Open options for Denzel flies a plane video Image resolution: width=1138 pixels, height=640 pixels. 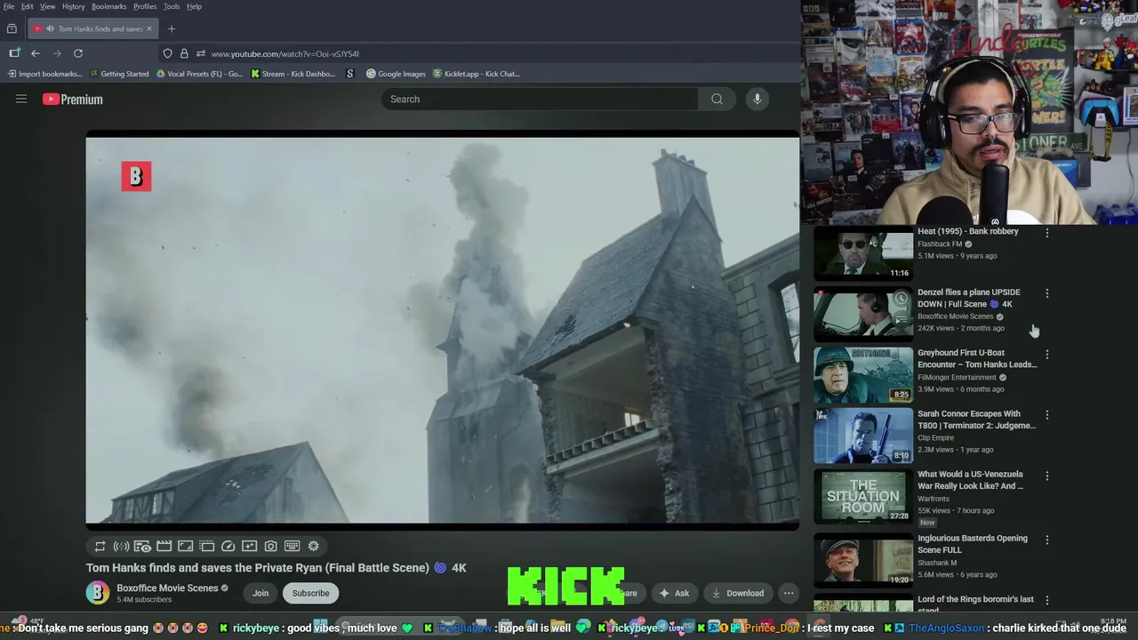point(1046,293)
